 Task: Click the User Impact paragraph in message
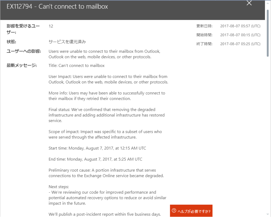[108, 79]
